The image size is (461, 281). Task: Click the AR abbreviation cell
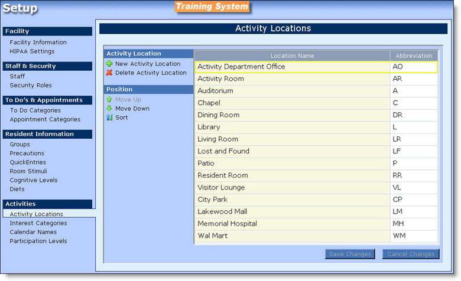coord(414,79)
